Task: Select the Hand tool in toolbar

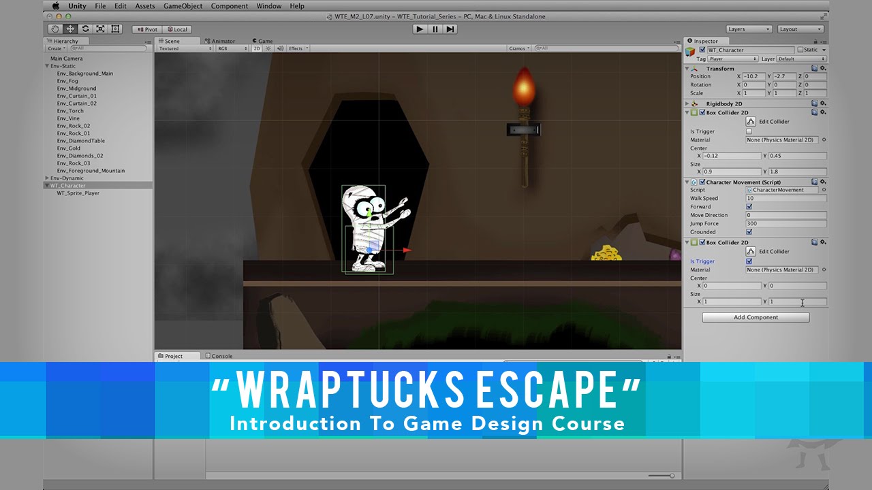Action: tap(55, 29)
